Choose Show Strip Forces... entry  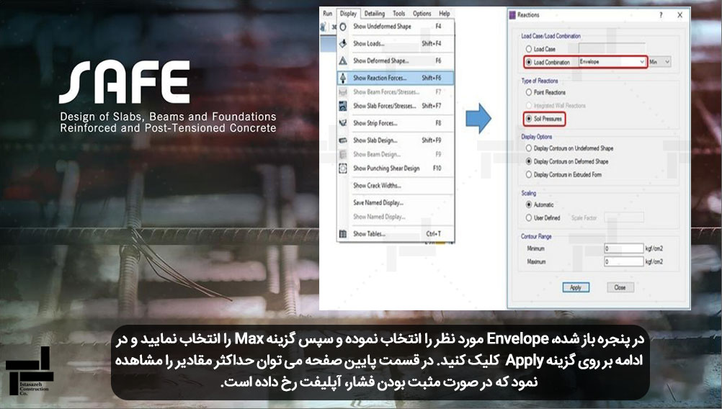(396, 123)
